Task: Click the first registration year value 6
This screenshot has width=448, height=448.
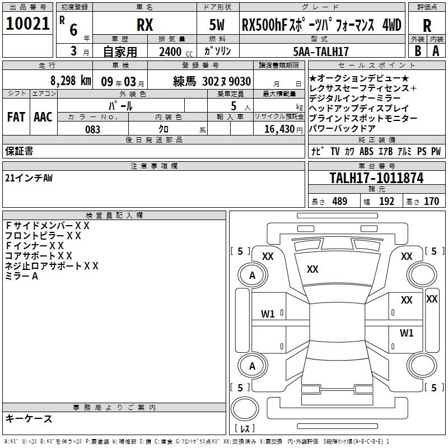Action: pyautogui.click(x=73, y=30)
